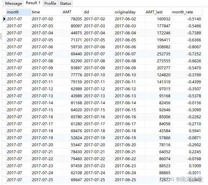This screenshot has width=208, height=185.
Task: Click the time column header
Action: (46, 12)
